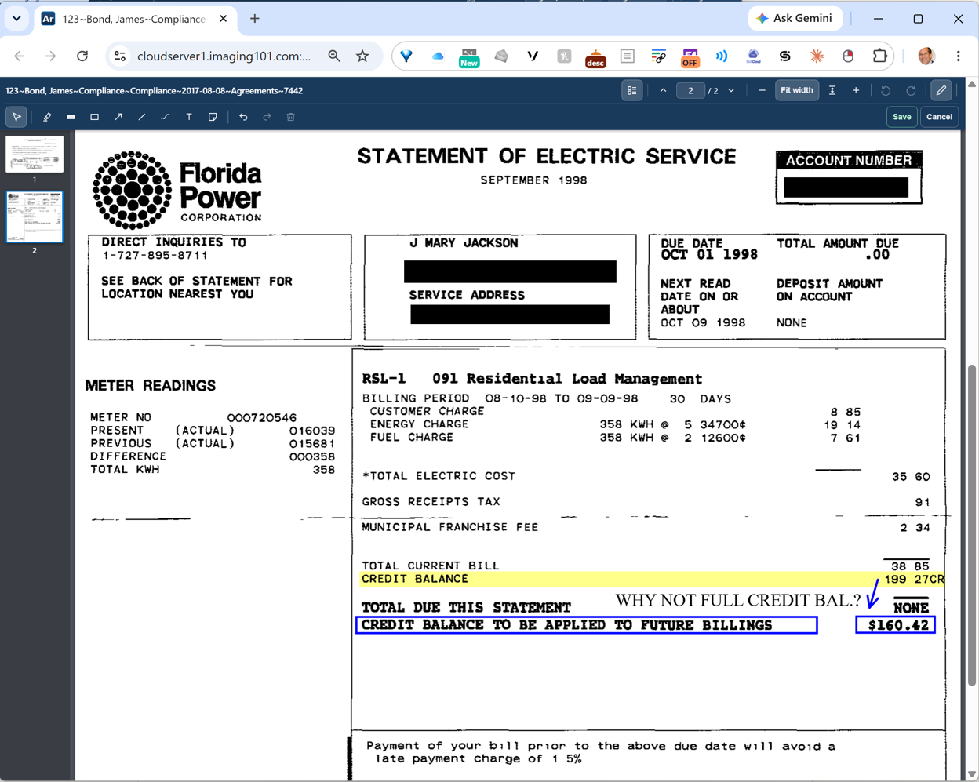The height and width of the screenshot is (782, 979).
Task: Toggle annotation edit mode pencil button
Action: [x=941, y=91]
